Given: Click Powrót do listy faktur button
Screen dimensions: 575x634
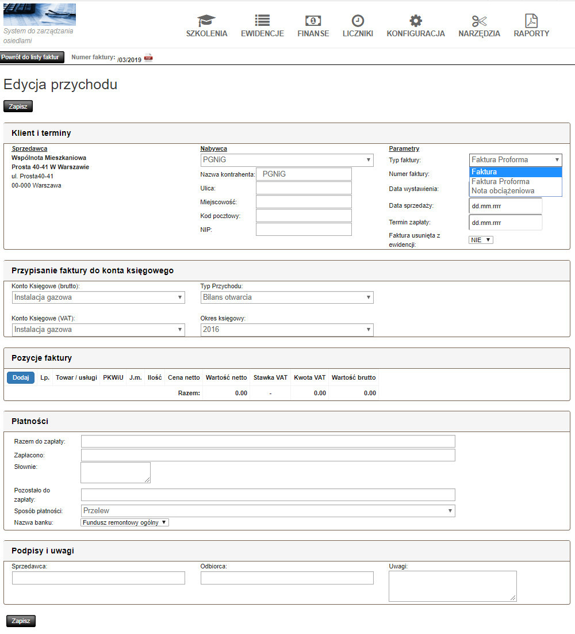Looking at the screenshot, I should coord(32,57).
